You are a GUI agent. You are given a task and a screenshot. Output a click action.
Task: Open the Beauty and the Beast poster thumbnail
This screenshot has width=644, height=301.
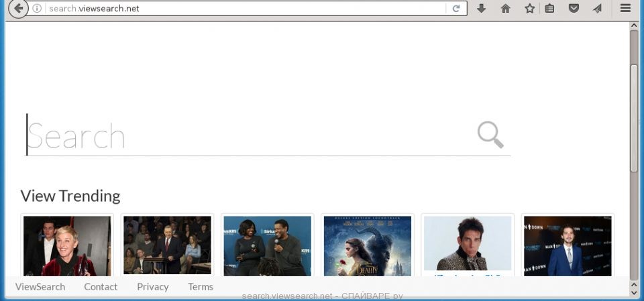tap(368, 246)
